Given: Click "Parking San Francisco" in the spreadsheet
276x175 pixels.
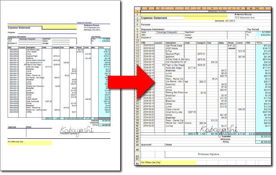Looking at the screenshot, I should [x=177, y=92].
